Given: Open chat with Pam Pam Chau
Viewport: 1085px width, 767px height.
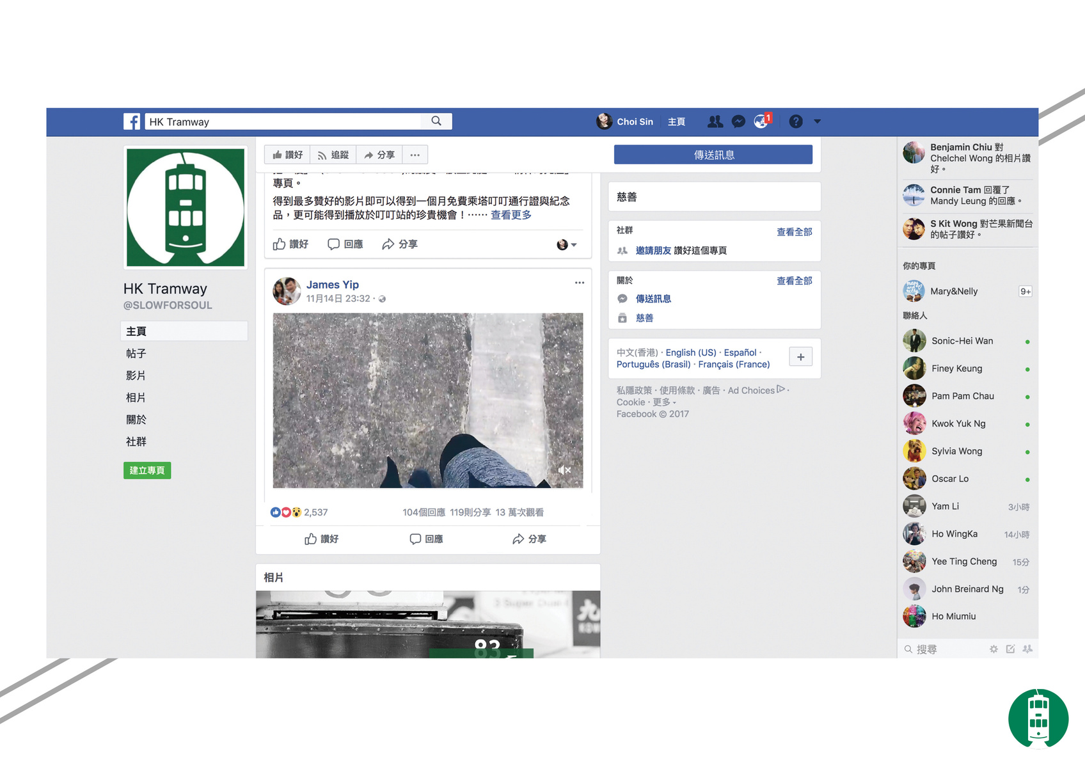Looking at the screenshot, I should click(x=967, y=396).
